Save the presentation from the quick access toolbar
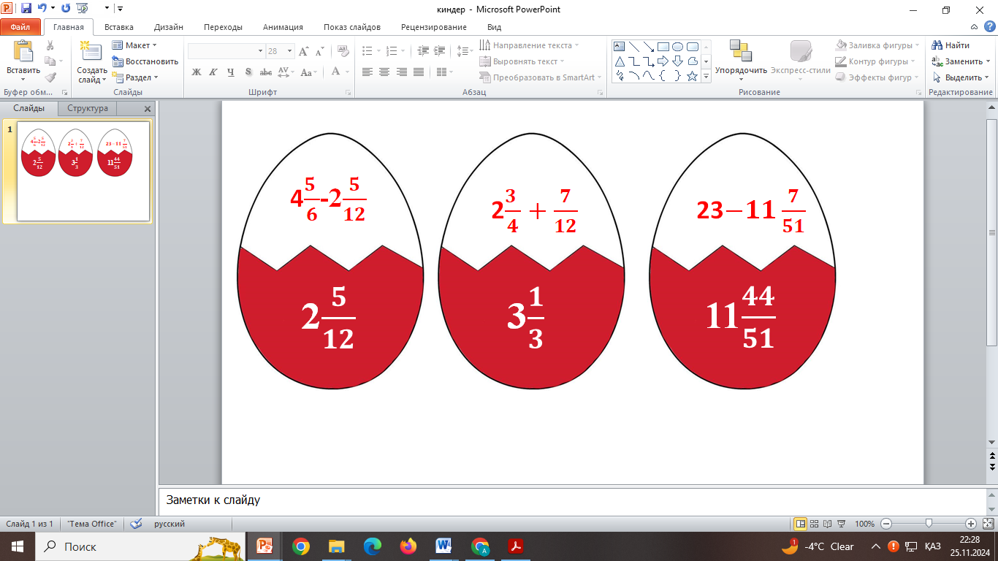The height and width of the screenshot is (561, 998). [x=26, y=9]
